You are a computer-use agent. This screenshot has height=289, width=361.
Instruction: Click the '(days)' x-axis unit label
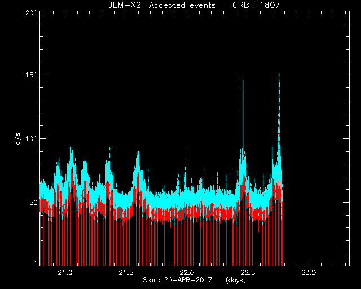point(236,280)
